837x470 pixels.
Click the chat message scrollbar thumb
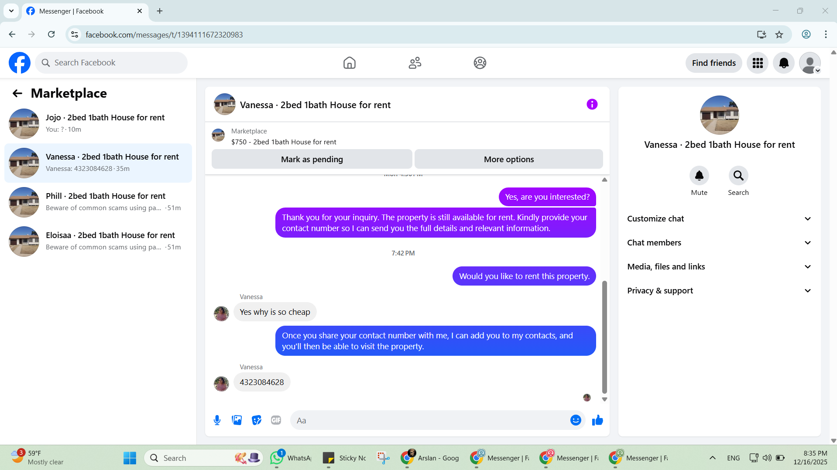pos(604,337)
